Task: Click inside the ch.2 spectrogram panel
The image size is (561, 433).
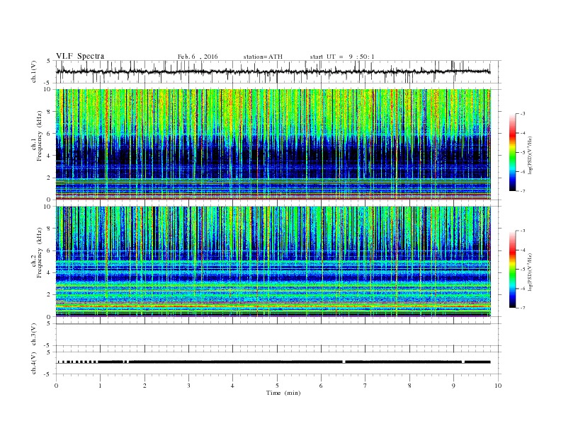Action: click(x=273, y=261)
